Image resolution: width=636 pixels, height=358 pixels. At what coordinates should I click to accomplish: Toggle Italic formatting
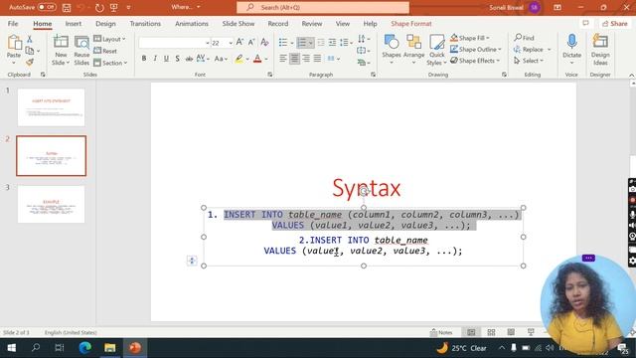[155, 59]
